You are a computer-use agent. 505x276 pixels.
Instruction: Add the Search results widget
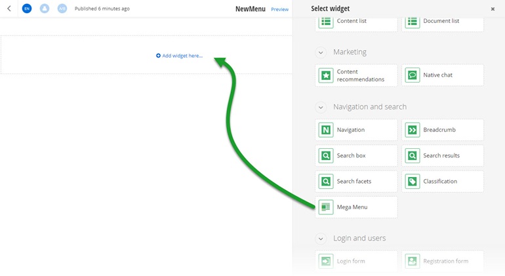[x=443, y=155]
